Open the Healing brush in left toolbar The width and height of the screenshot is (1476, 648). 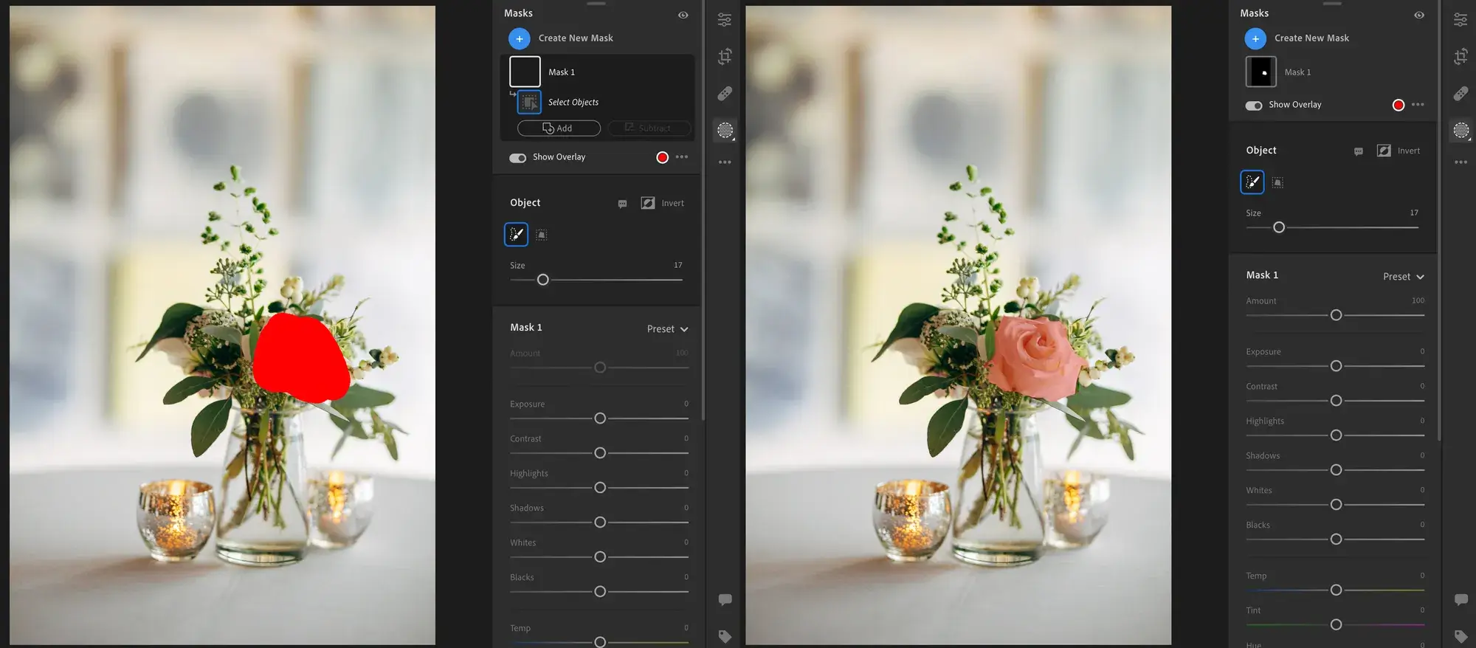(725, 94)
